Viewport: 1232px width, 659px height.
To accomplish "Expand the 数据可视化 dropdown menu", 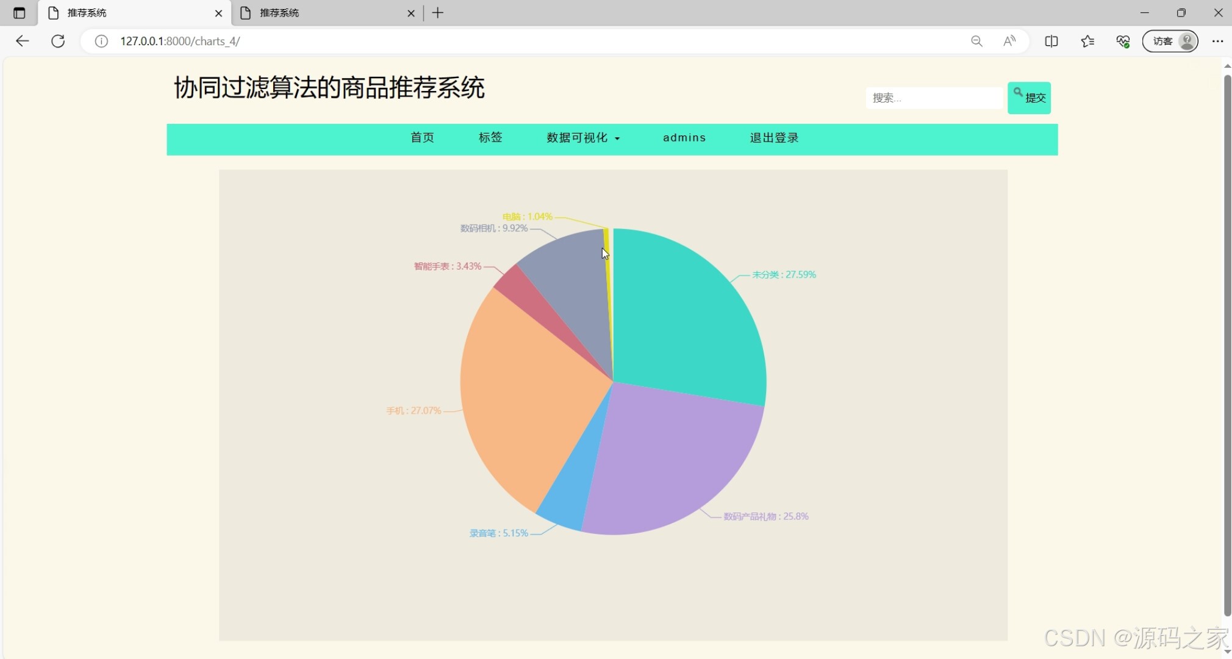I will (x=583, y=138).
